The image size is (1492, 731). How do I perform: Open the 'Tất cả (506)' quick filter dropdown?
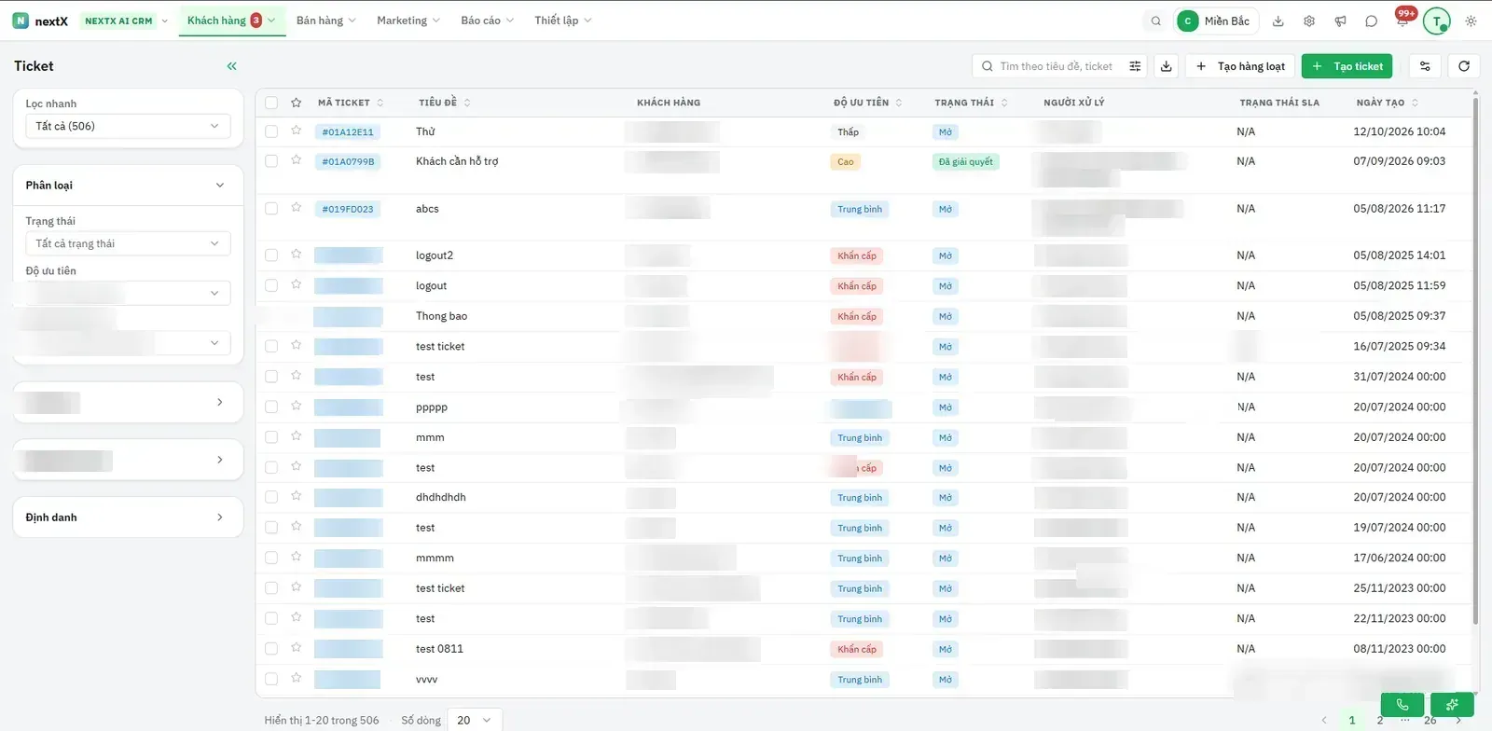tap(128, 126)
